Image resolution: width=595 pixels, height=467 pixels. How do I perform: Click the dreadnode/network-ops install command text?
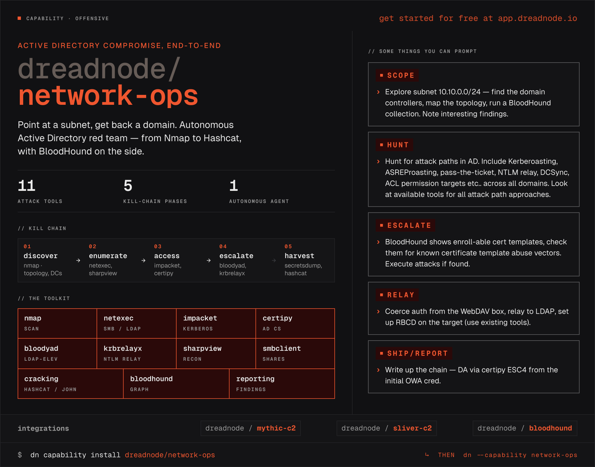(170, 455)
